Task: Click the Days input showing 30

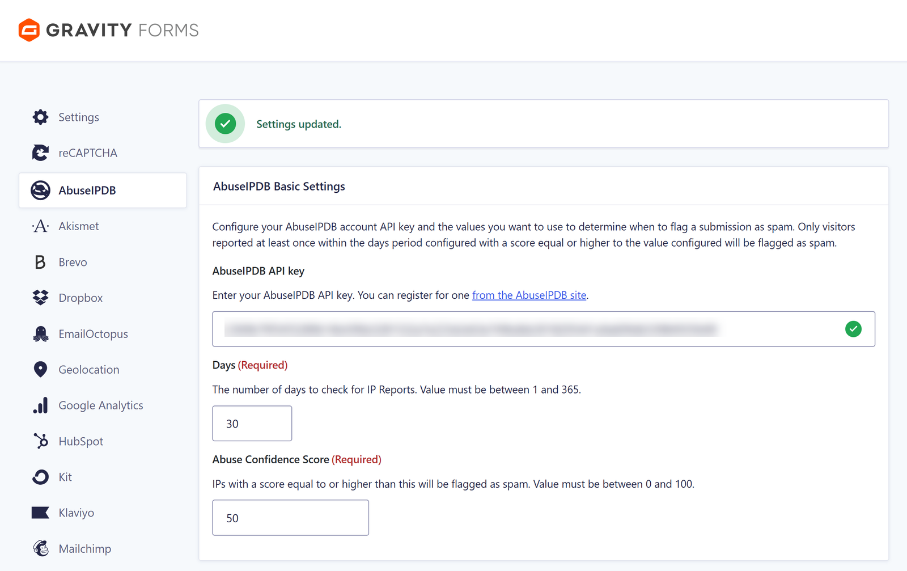Action: [x=252, y=424]
